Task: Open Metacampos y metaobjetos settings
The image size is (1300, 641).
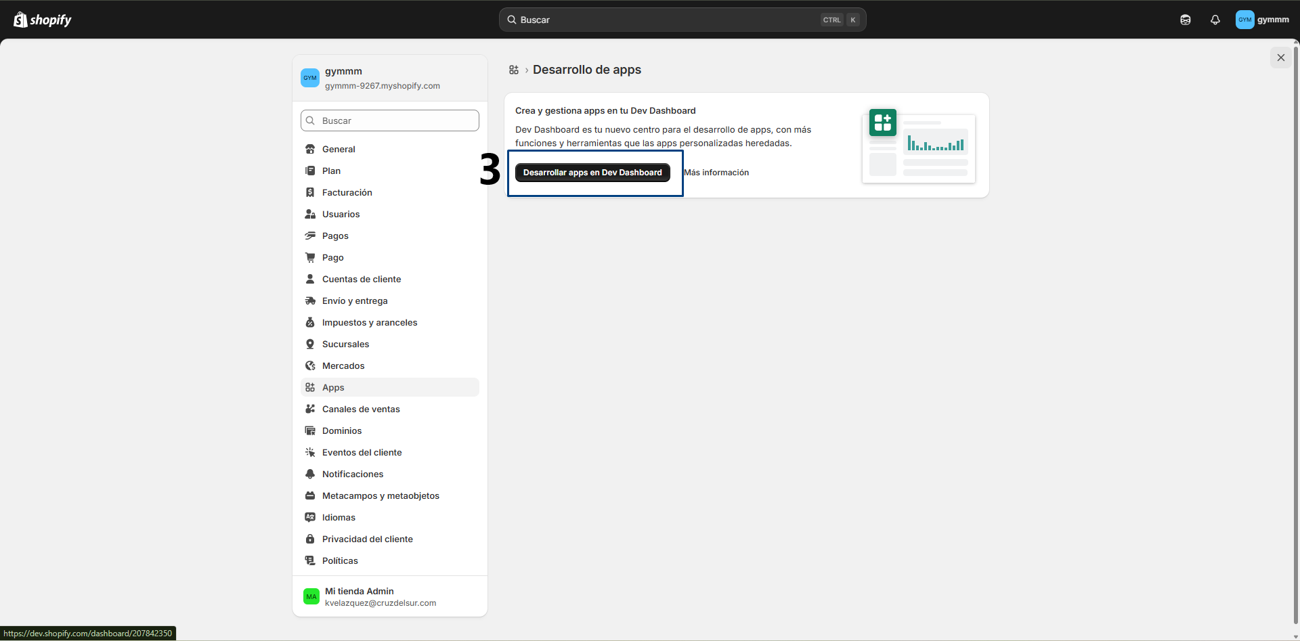Action: [381, 495]
